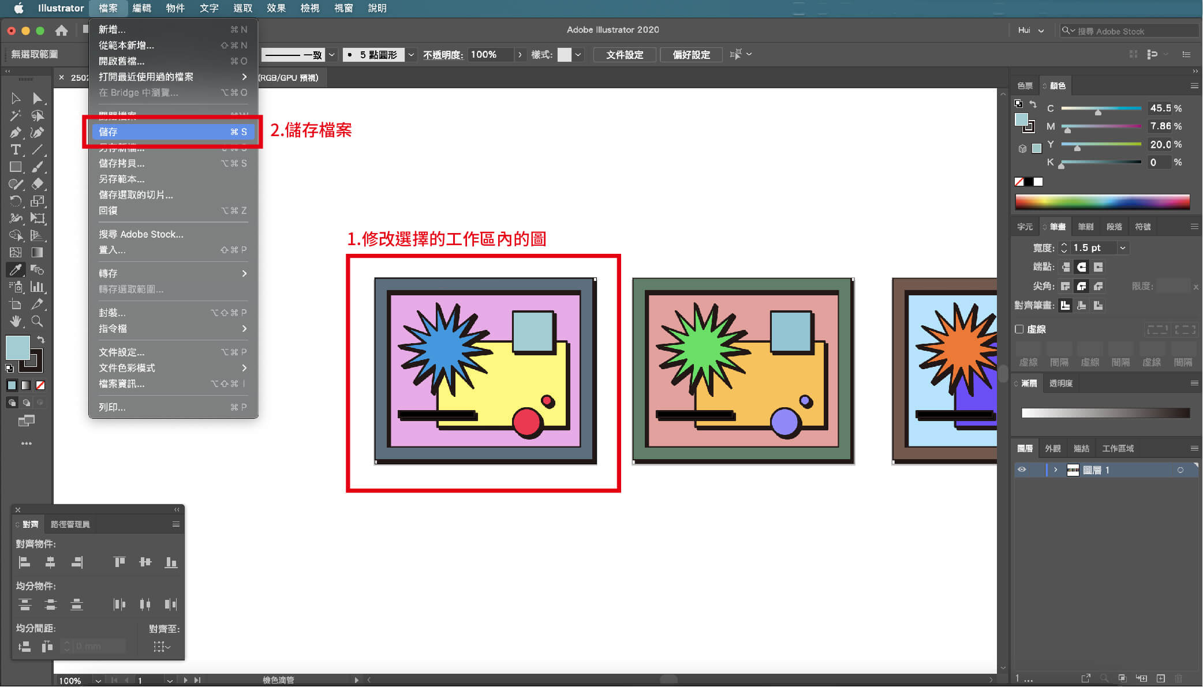This screenshot has height=687, width=1203.
Task: Select the Eraser tool
Action: pos(38,184)
